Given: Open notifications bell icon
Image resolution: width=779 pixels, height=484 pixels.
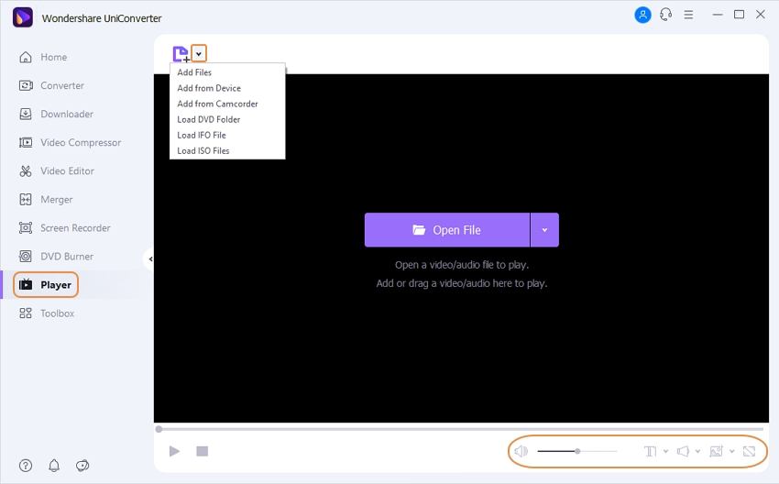Looking at the screenshot, I should pos(54,466).
